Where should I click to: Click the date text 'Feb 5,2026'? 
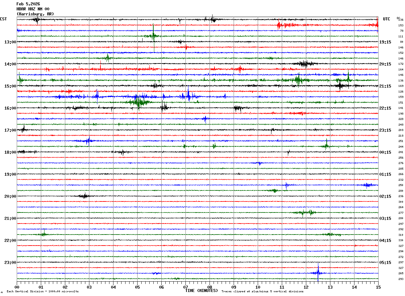[28, 4]
